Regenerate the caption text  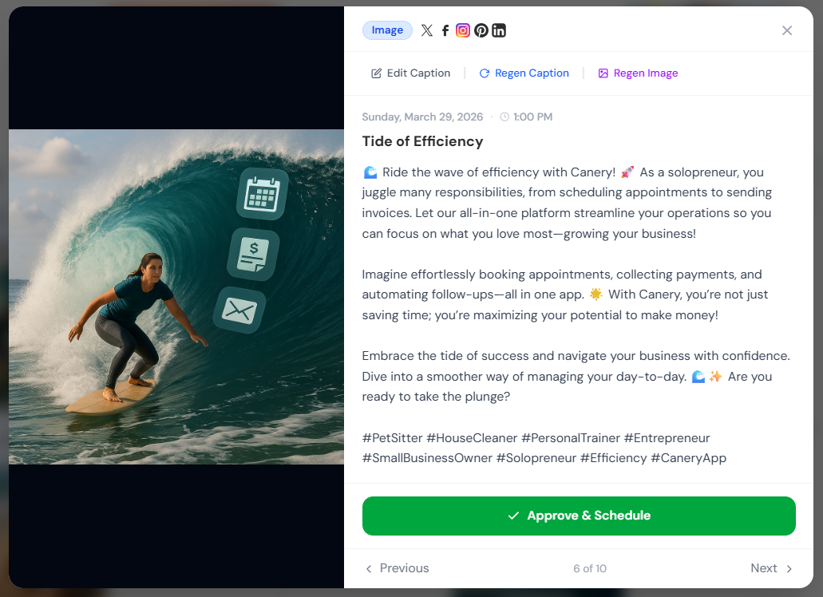click(x=524, y=73)
